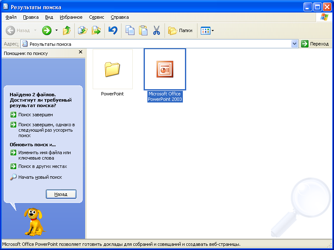The width and height of the screenshot is (334, 250).
Task: Click the PowerPoint folder name label
Action: 112,94
